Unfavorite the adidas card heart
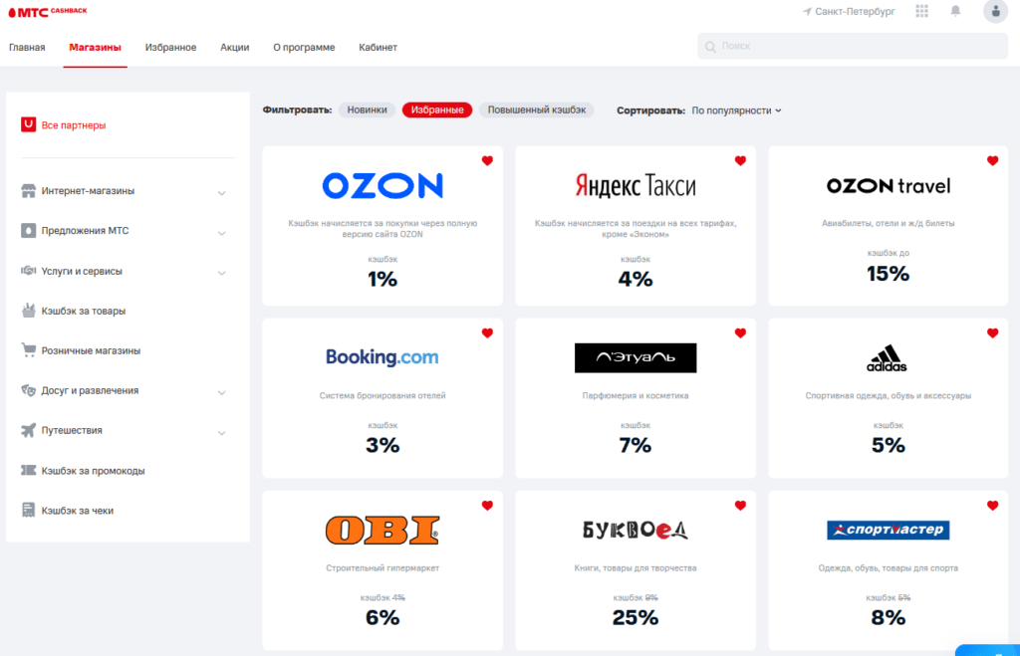 tap(992, 333)
